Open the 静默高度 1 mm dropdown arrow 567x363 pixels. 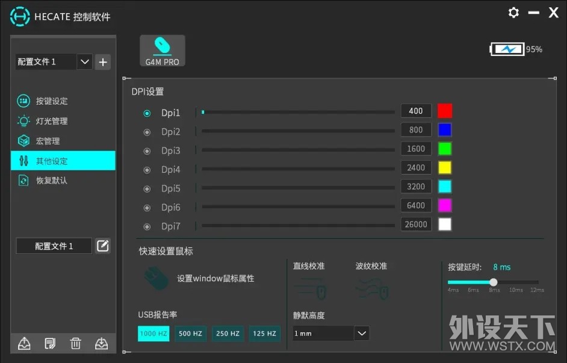(362, 334)
